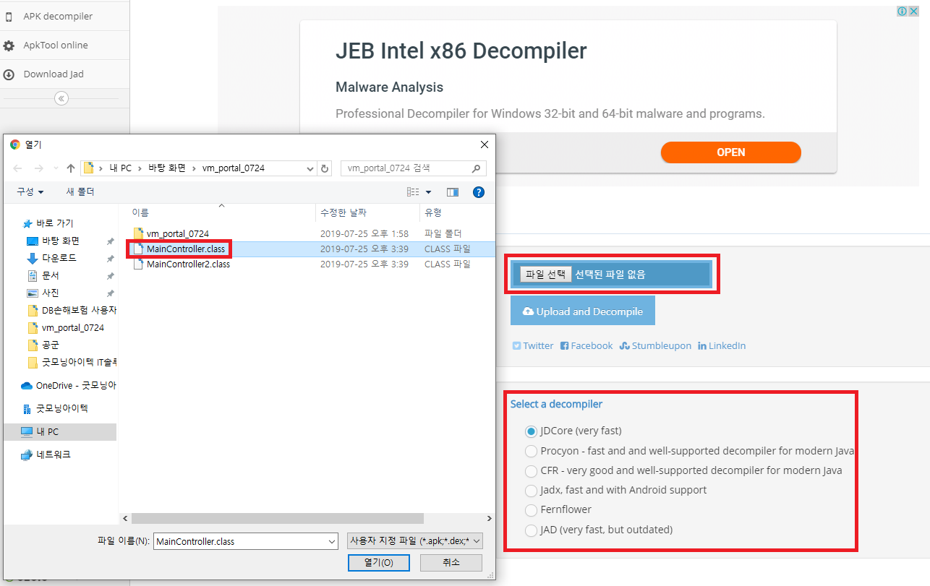Click 바탕 화면 breadcrumb segment
Screen dimensions: 930x586
(167, 168)
